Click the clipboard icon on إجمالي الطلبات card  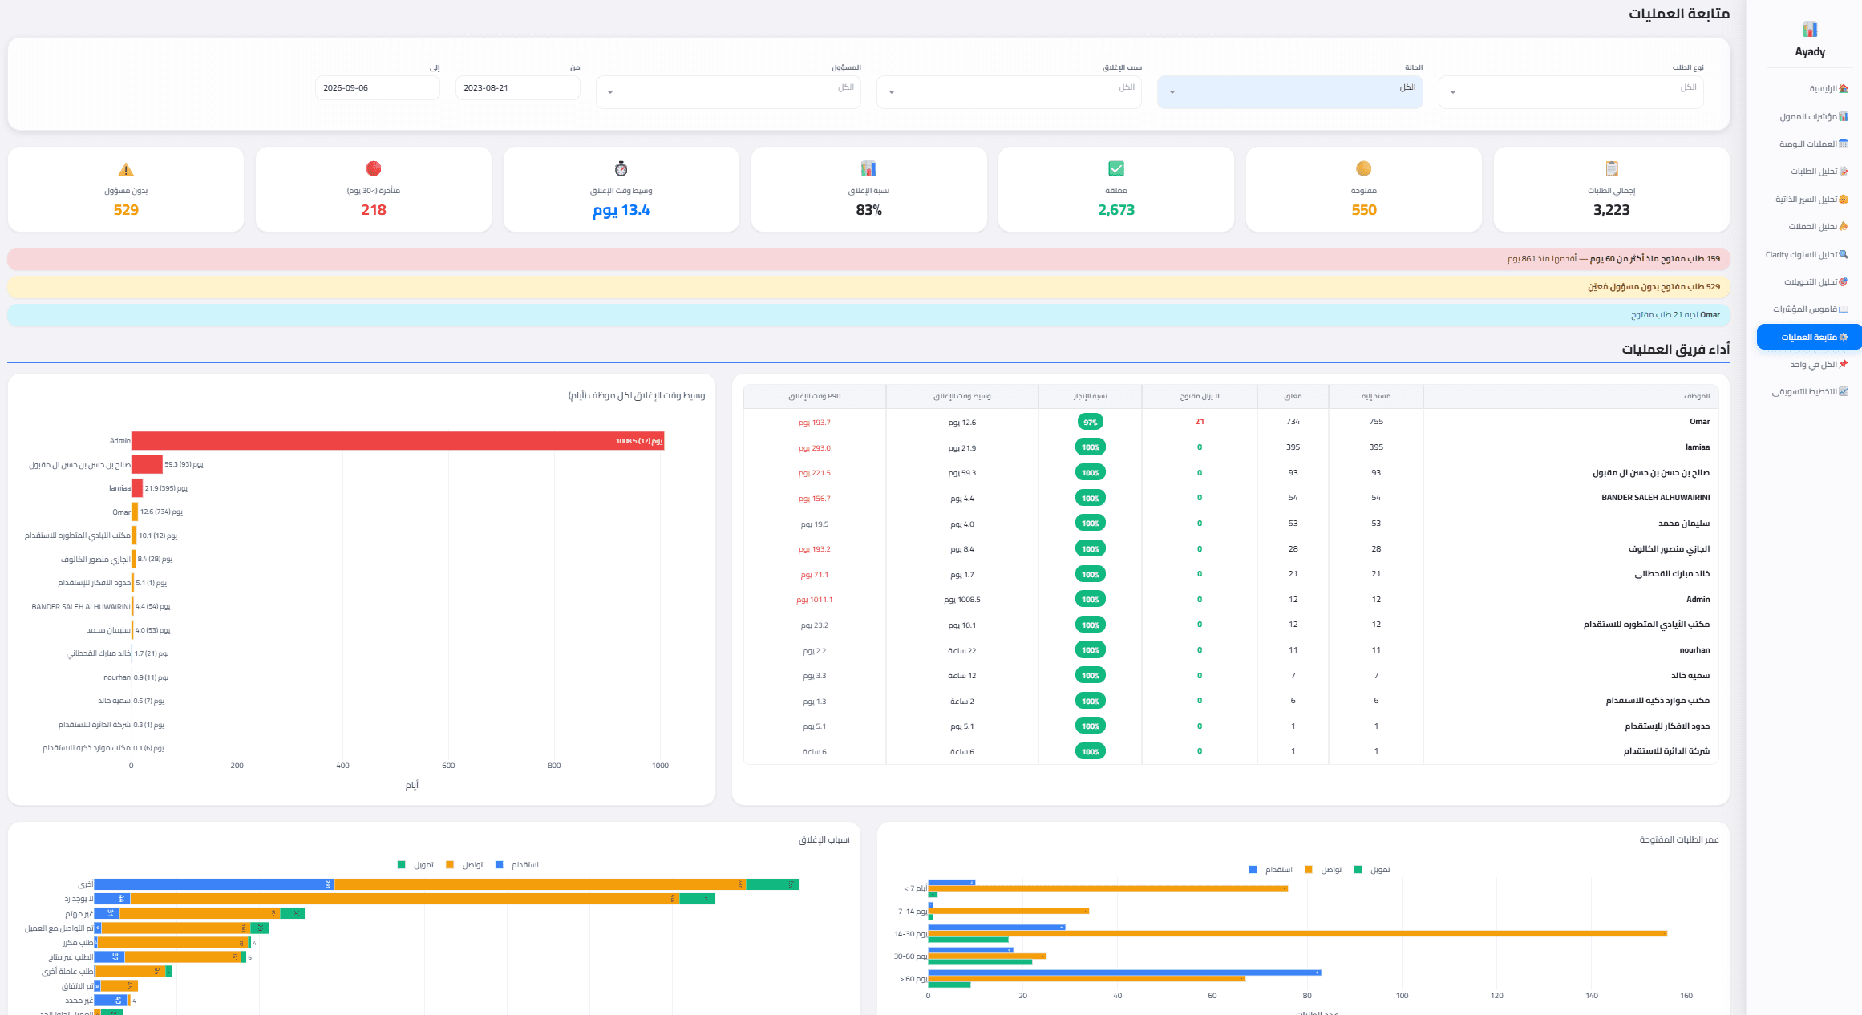pos(1612,169)
